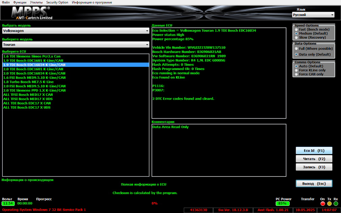Click the 14:07:07 clock cell
This screenshot has height=213, width=341.
click(x=329, y=210)
